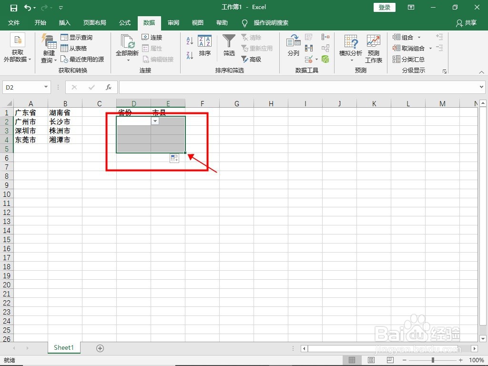Open 获取外部数据 (Get External Data)
488x366 pixels.
click(x=18, y=48)
